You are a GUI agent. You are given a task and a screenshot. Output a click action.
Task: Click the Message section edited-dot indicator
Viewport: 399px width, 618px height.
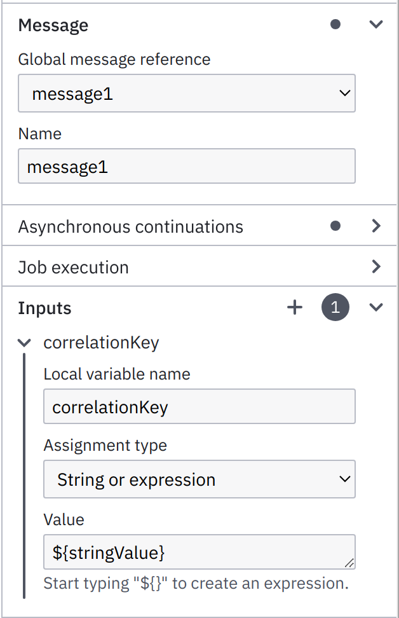(x=335, y=24)
